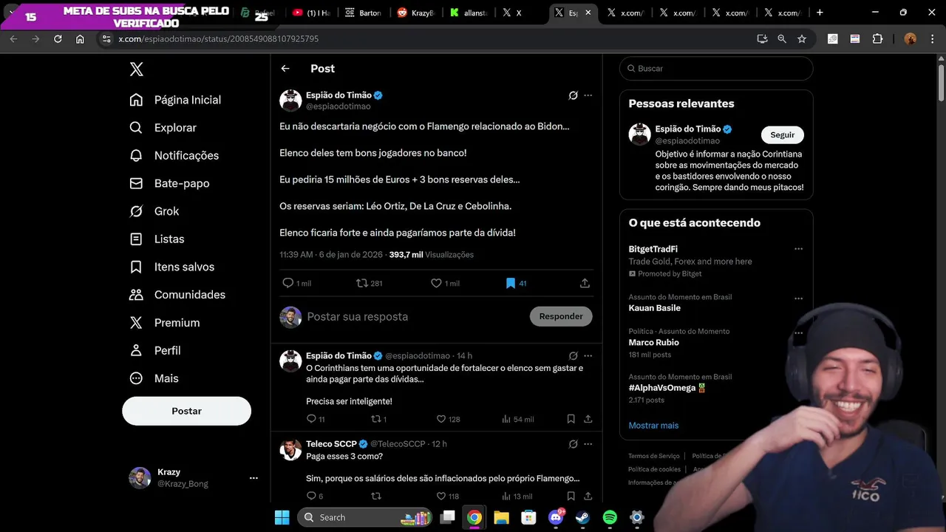This screenshot has width=946, height=532.
Task: Click Mostrar mais link
Action: click(x=653, y=426)
